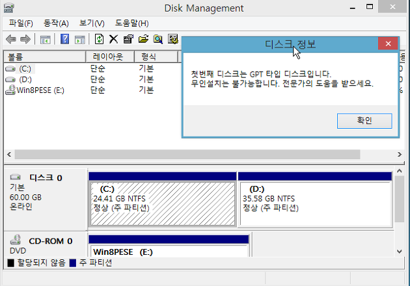Click horizontal scrollbar right arrow
This screenshot has width=410, height=286.
coord(400,154)
